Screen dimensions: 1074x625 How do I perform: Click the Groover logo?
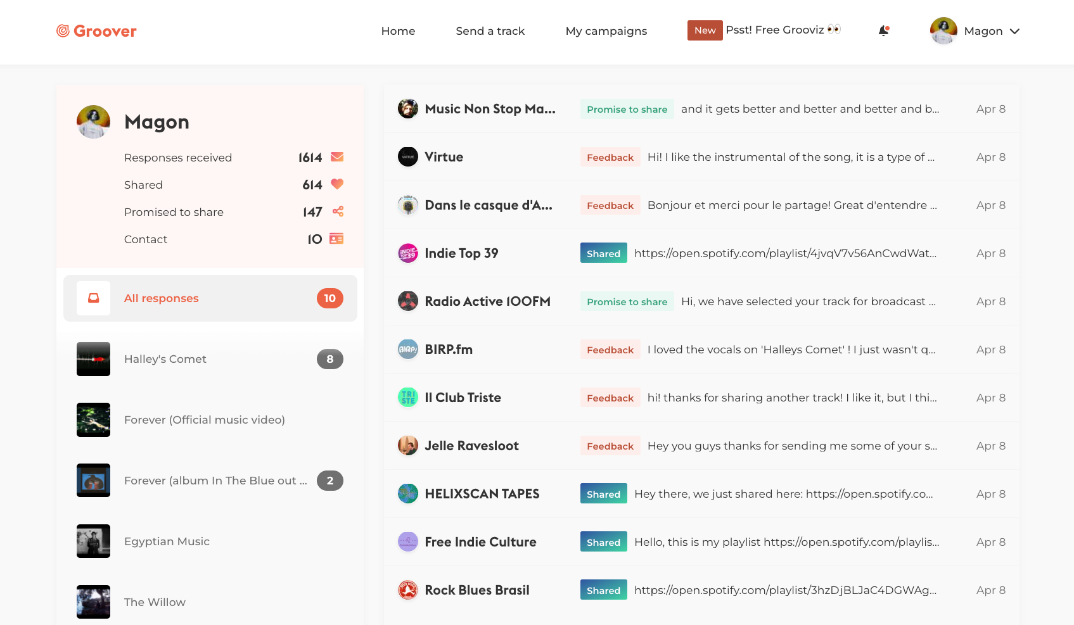click(x=96, y=31)
